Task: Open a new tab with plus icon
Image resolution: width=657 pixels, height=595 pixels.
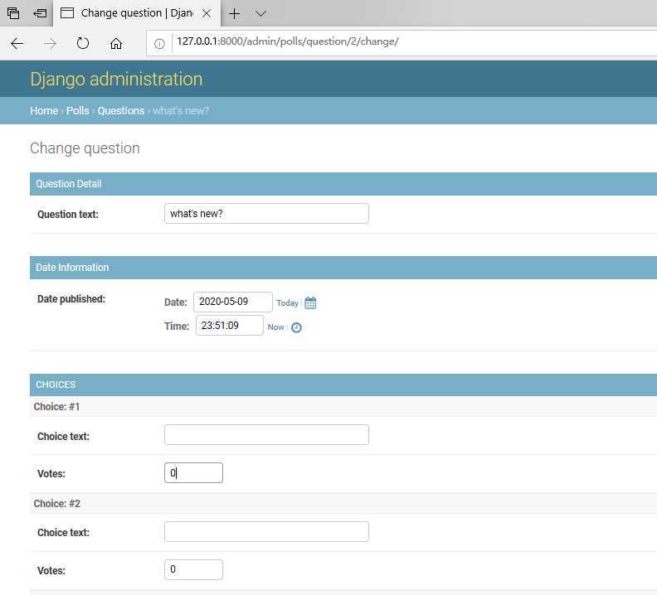Action: (234, 13)
